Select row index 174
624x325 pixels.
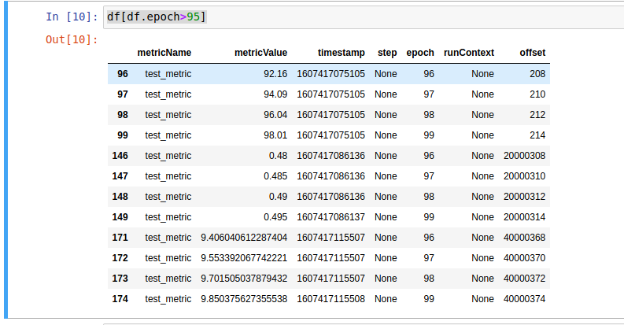tap(120, 299)
